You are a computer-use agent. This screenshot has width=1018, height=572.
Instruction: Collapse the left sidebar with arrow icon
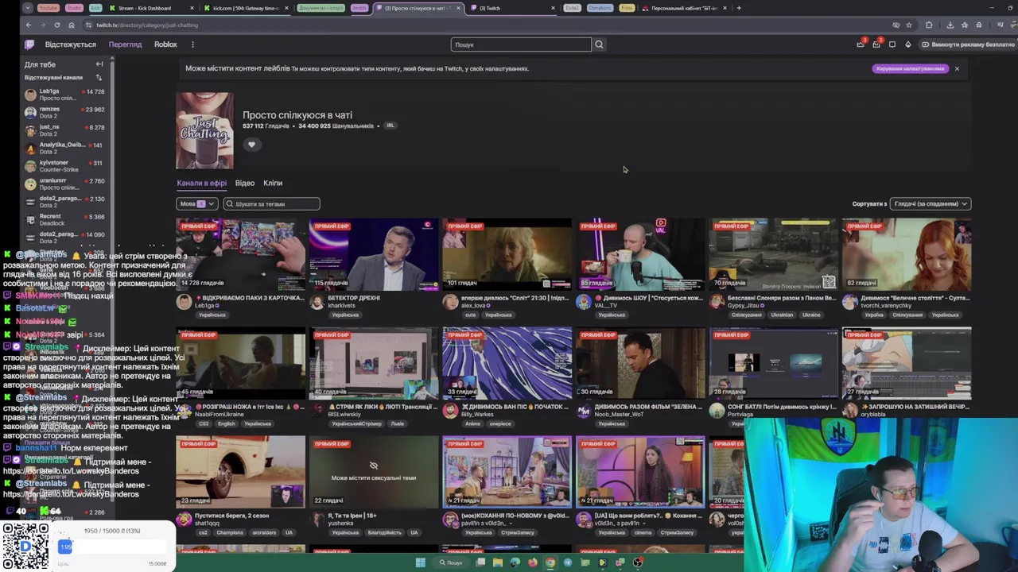99,64
